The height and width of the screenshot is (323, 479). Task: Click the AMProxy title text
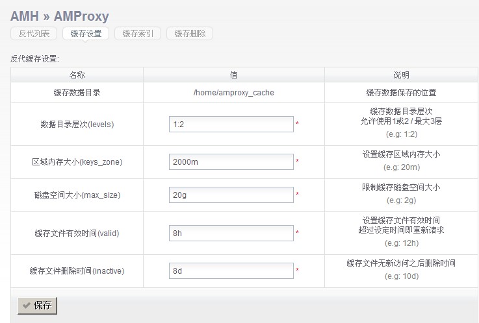[x=81, y=16]
